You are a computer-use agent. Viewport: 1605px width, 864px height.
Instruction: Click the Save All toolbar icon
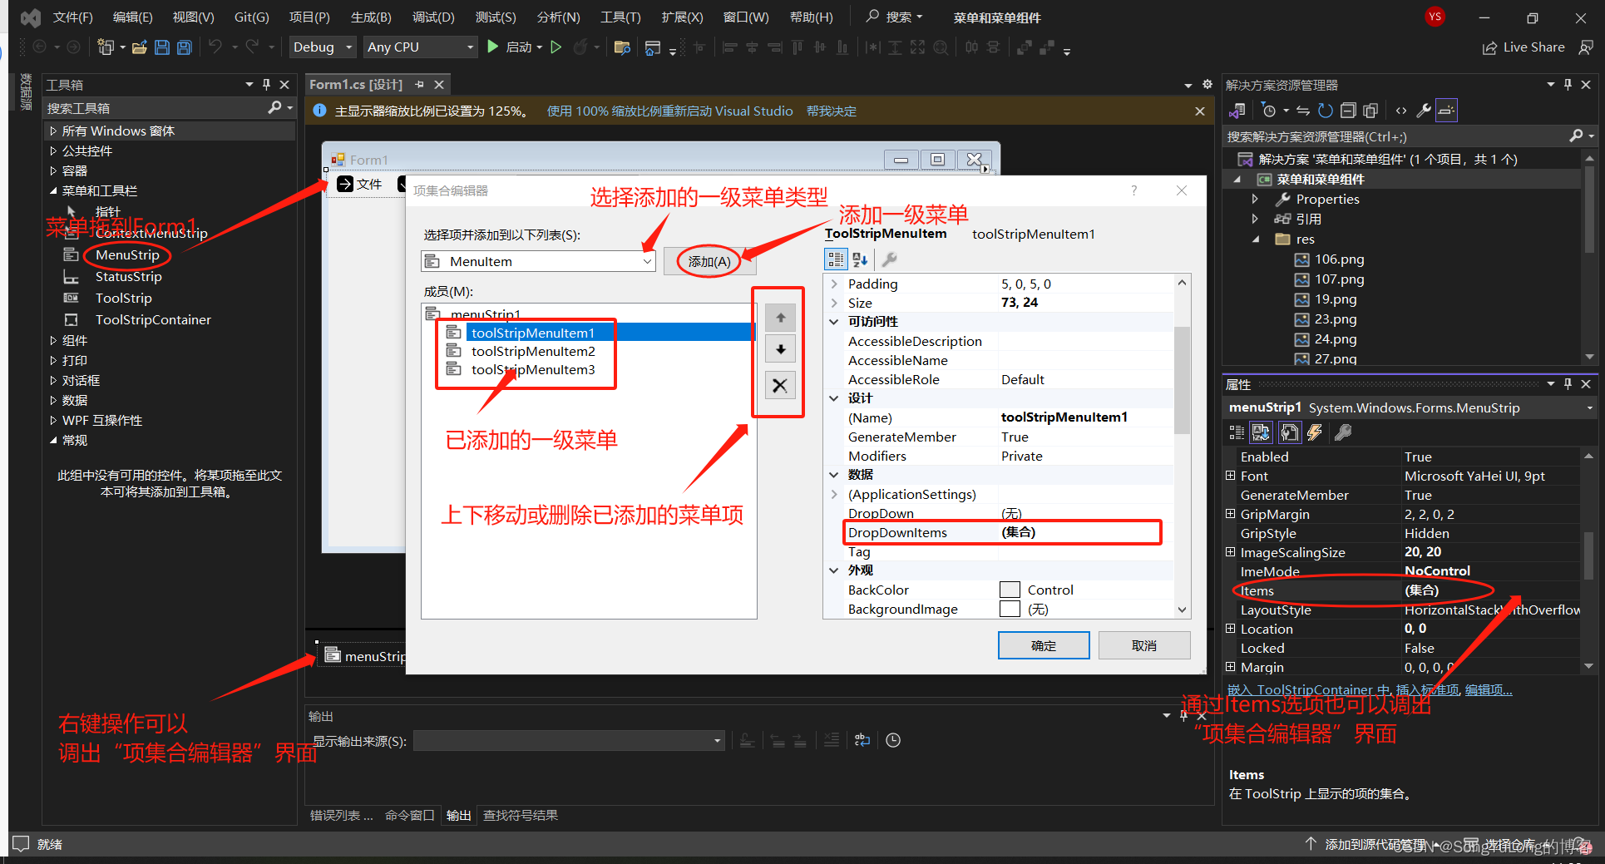click(184, 47)
